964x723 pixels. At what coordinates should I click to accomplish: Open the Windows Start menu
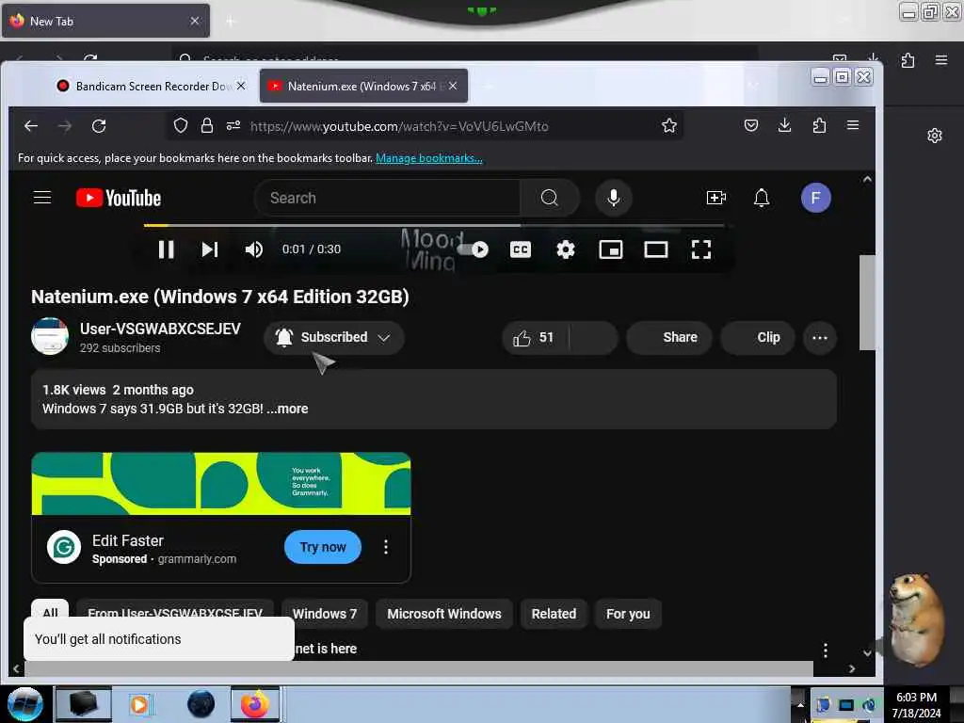point(24,704)
